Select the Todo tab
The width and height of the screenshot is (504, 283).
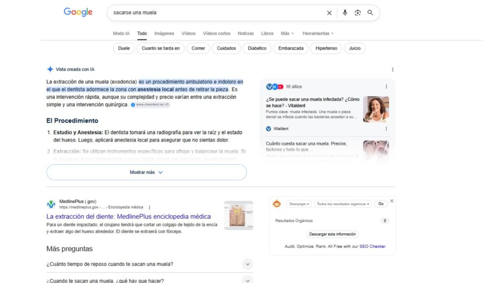[142, 33]
